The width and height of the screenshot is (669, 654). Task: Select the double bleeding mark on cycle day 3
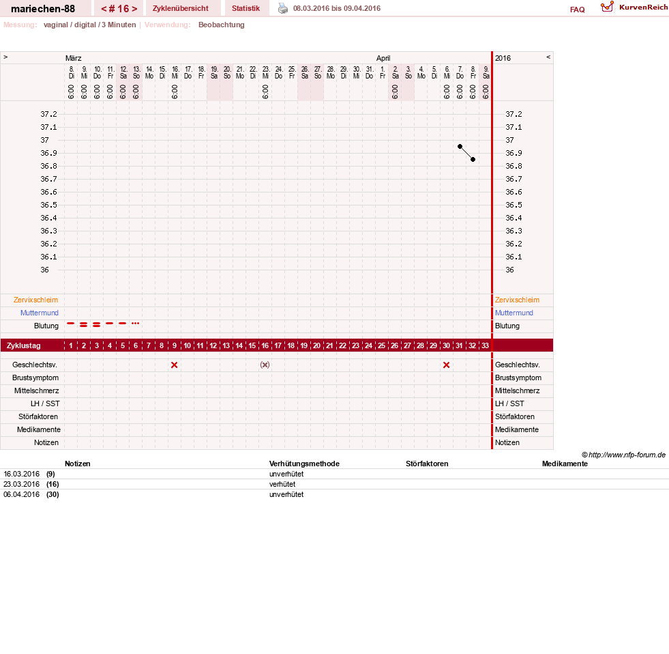tap(96, 325)
